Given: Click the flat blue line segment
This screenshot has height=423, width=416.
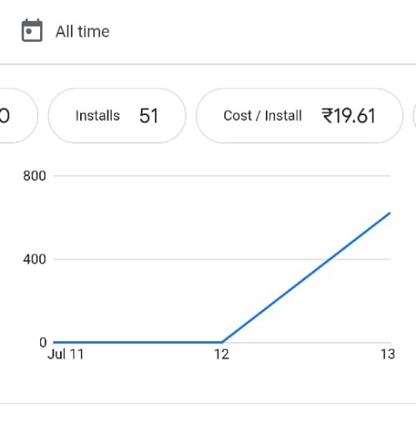Looking at the screenshot, I should [x=138, y=342].
